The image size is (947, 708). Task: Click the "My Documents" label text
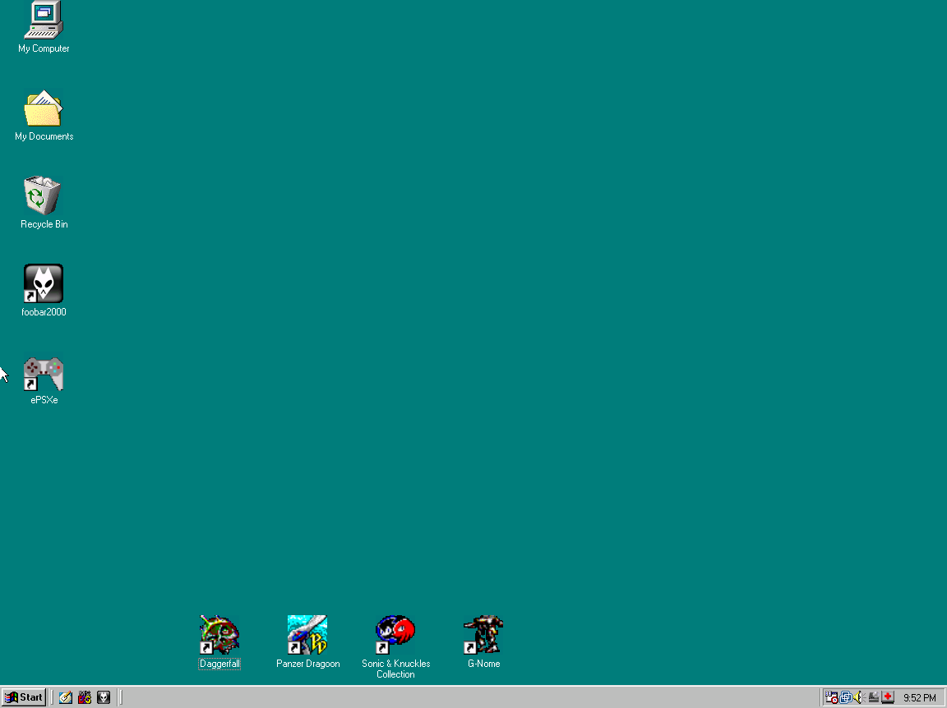[44, 136]
